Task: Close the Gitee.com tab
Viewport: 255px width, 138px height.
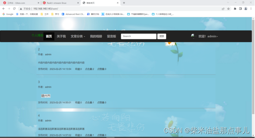Action: coord(38,3)
